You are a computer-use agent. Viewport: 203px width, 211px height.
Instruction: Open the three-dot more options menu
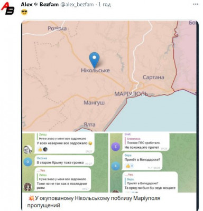pos(196,4)
